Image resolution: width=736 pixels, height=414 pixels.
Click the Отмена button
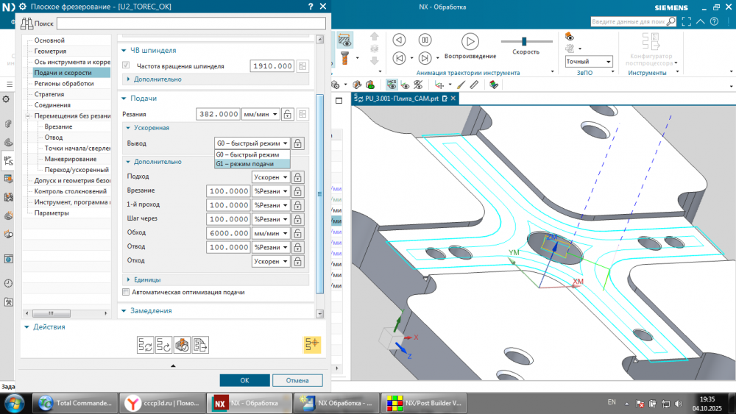(x=297, y=380)
